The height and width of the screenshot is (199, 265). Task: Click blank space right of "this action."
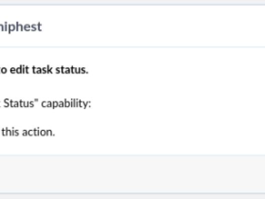160,132
